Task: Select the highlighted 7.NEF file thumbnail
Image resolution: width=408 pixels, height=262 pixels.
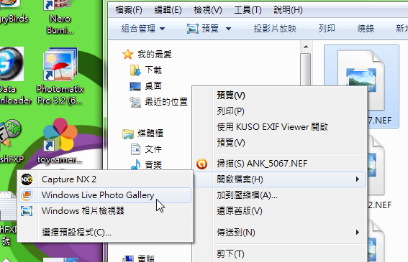Action: (361, 86)
